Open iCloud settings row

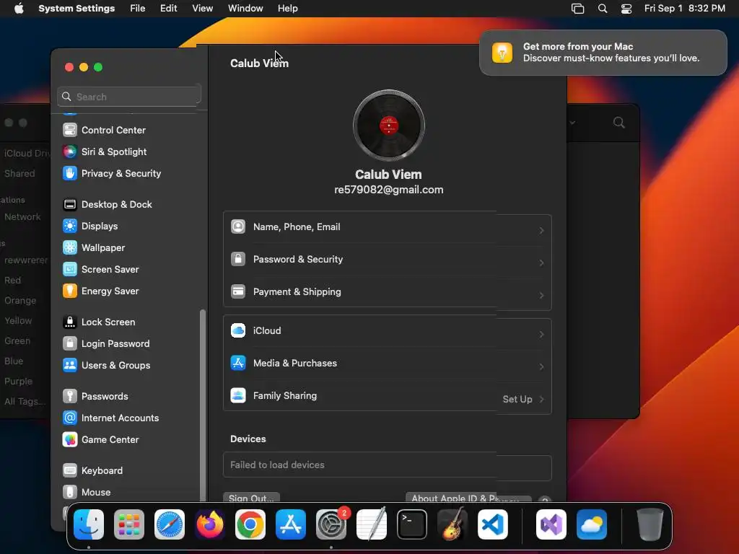point(387,332)
